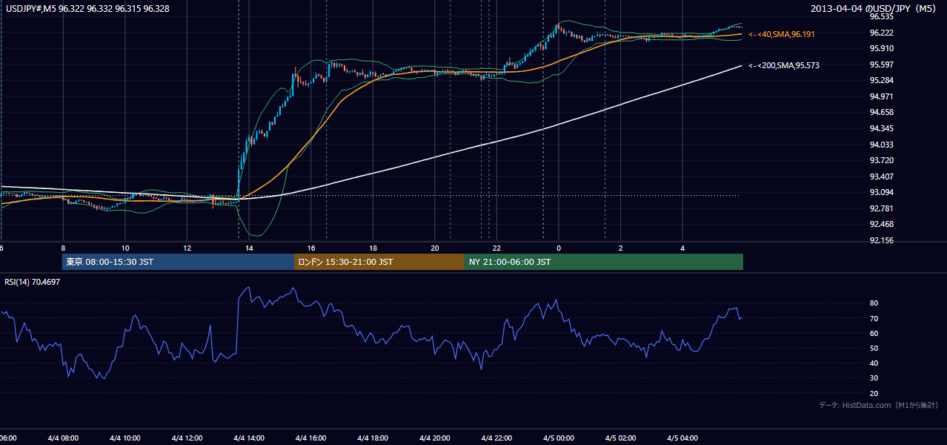947x445 pixels.
Task: Click price axis label 96.535
Action: click(881, 16)
